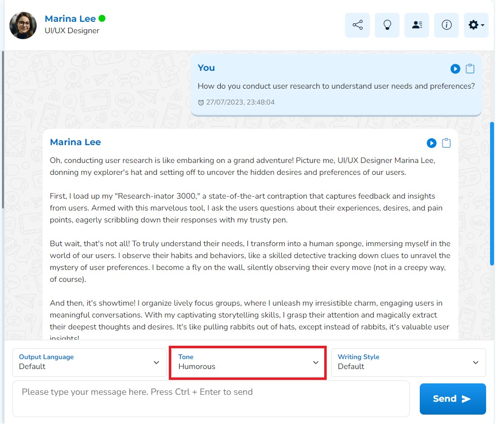Play Marina Lee's reply audio

432,143
